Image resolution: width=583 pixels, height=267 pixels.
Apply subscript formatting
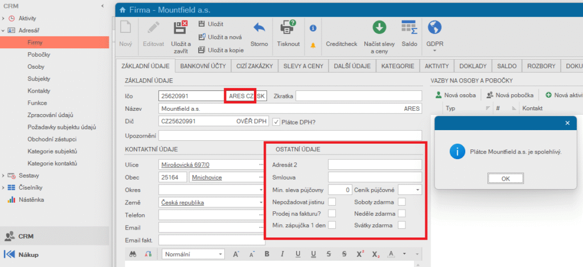click(x=376, y=255)
